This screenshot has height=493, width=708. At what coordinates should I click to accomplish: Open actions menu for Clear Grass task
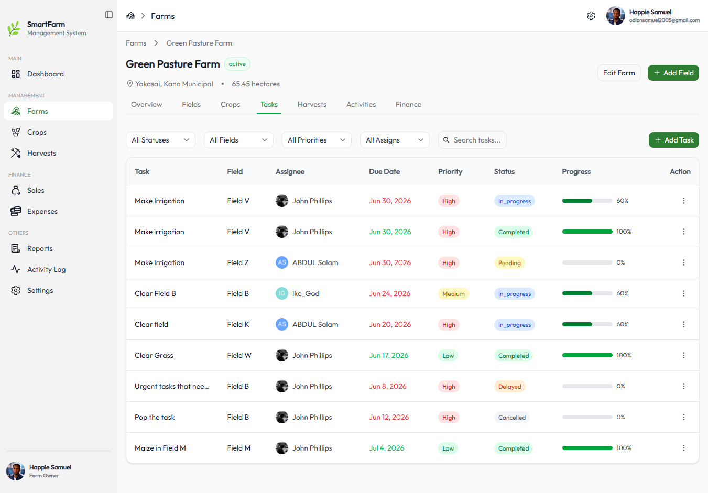(684, 355)
